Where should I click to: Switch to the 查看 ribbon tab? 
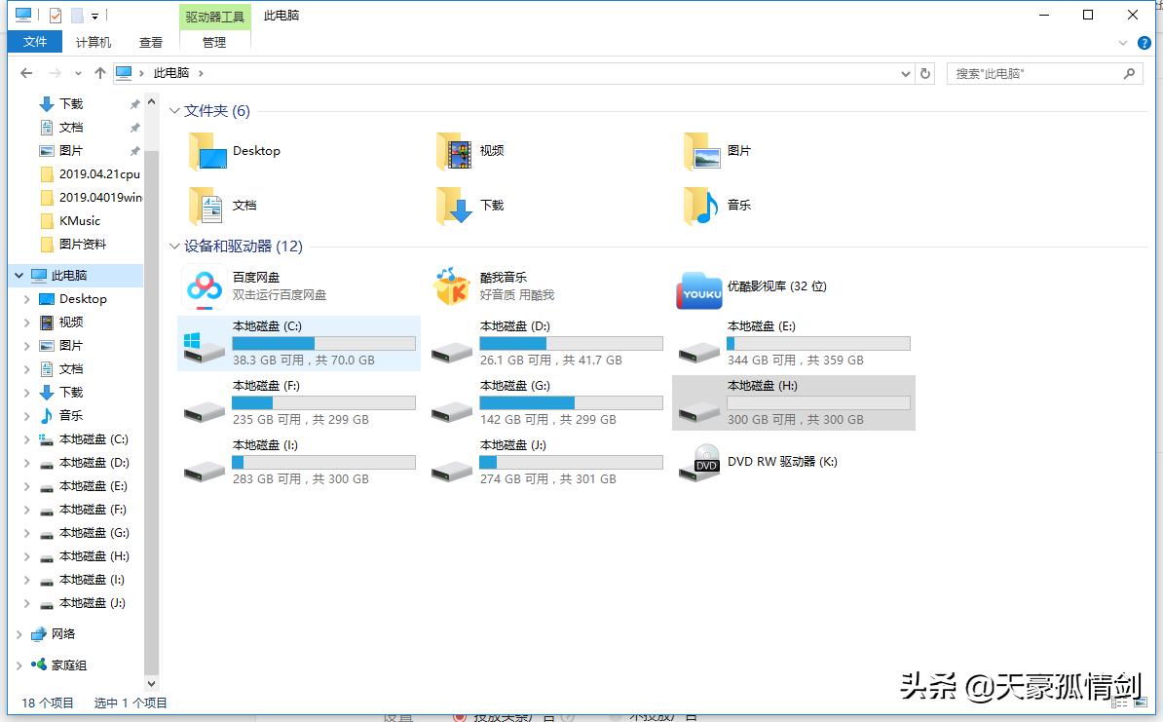click(x=150, y=42)
